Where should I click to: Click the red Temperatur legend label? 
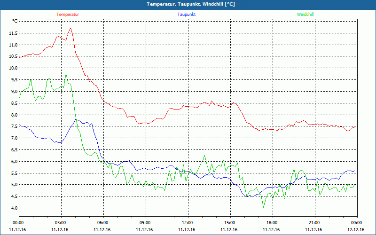point(68,15)
